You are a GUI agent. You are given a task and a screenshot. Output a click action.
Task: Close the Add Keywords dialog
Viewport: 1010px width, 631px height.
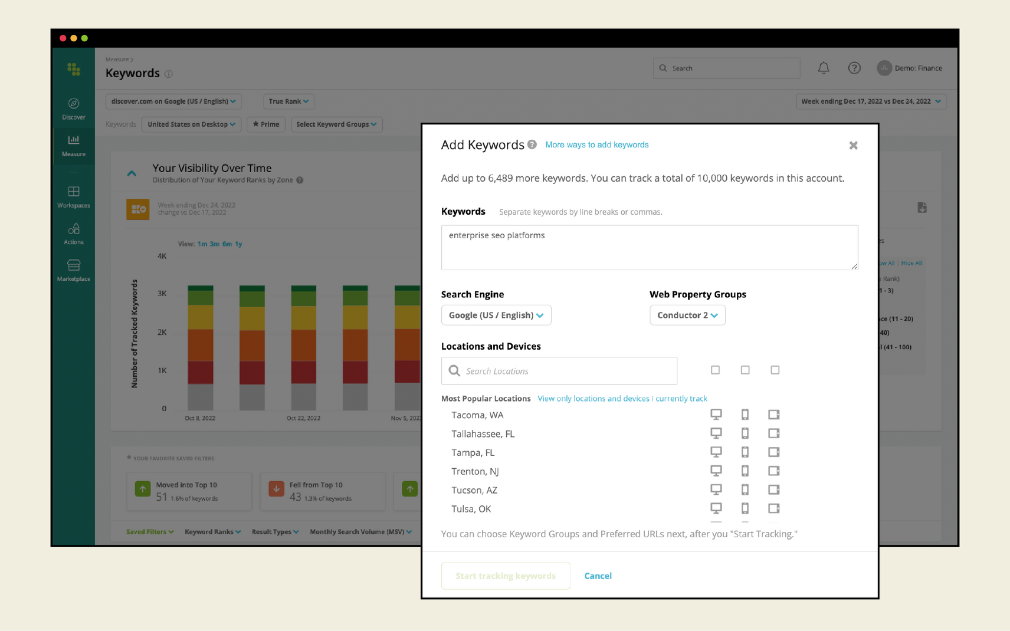(853, 145)
